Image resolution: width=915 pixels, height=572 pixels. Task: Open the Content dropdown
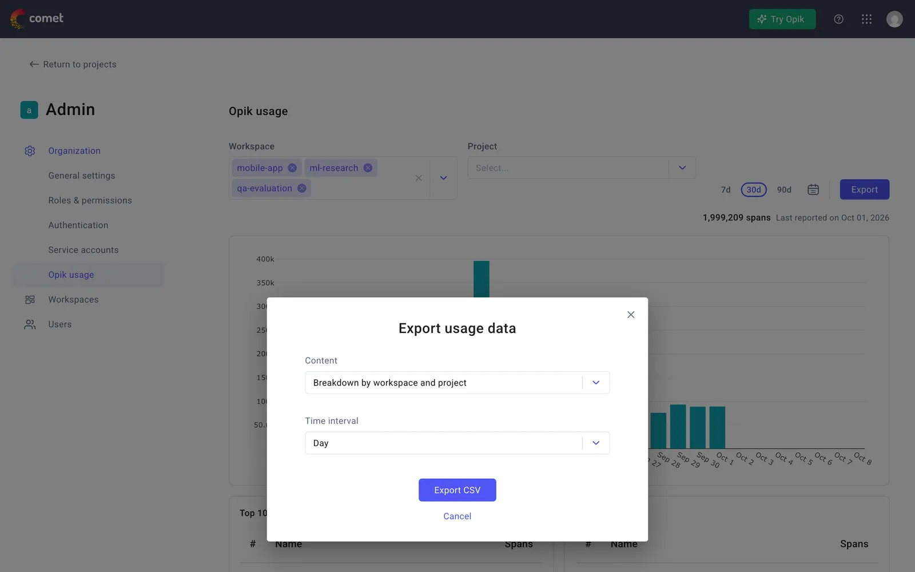[x=457, y=383]
